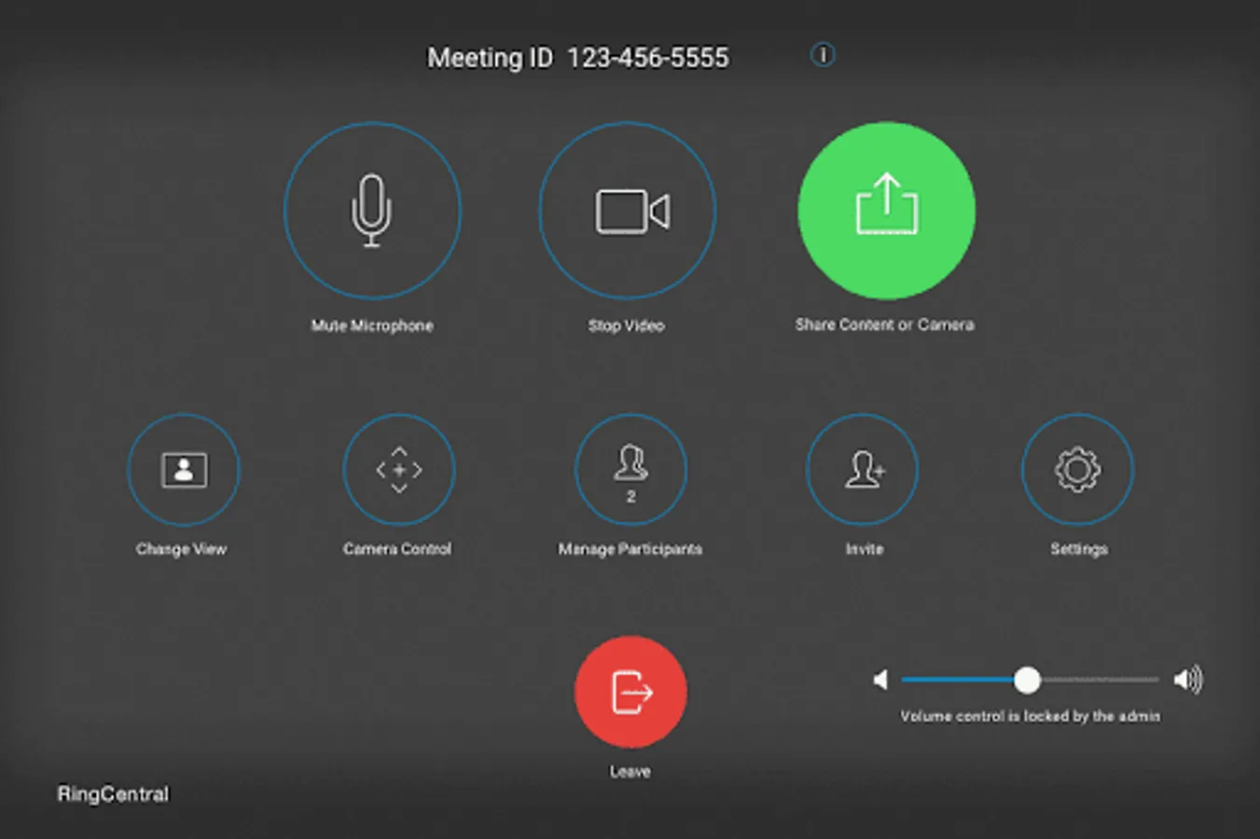Viewport: 1260px width, 839px height.
Task: Click the Invite label text
Action: tap(865, 549)
